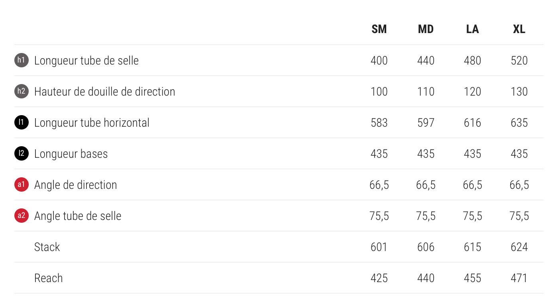
Task: Click the 'Longueur bases' row label
Action: [x=71, y=154]
